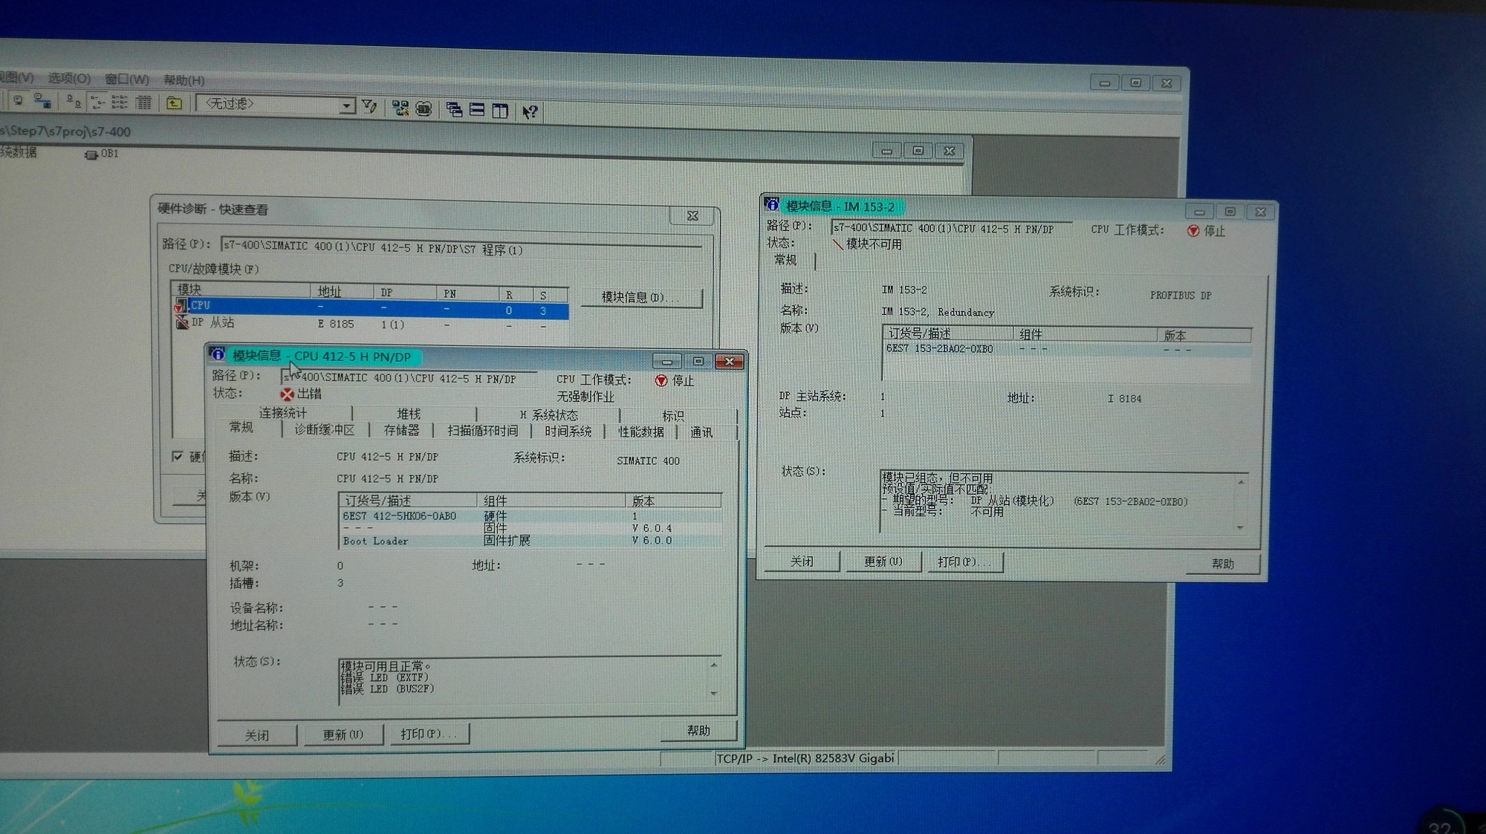Click 打印(P) button in IM 153-2 dialog

[x=964, y=562]
